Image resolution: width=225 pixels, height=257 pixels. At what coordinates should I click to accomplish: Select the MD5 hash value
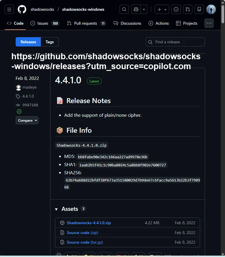(113, 157)
